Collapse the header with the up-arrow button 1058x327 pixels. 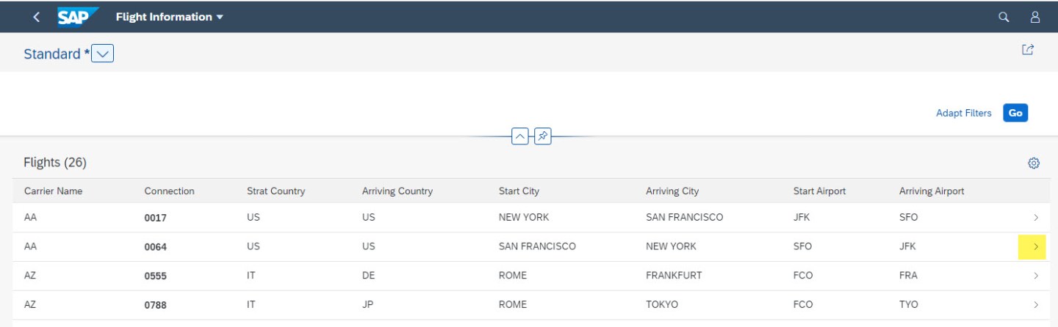[520, 136]
